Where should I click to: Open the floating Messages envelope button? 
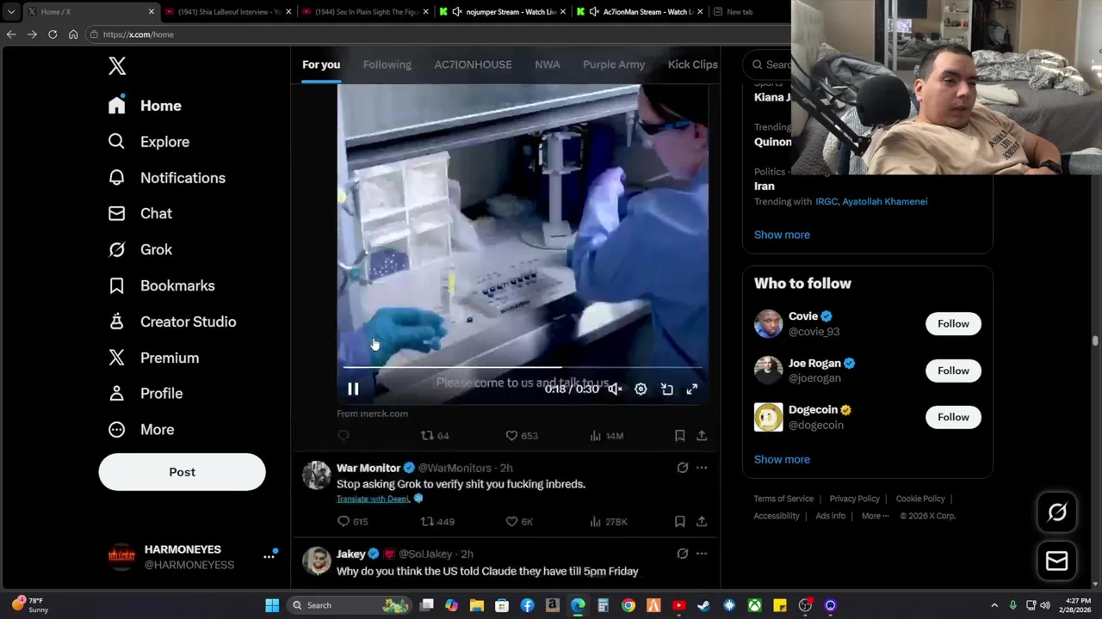(x=1056, y=561)
